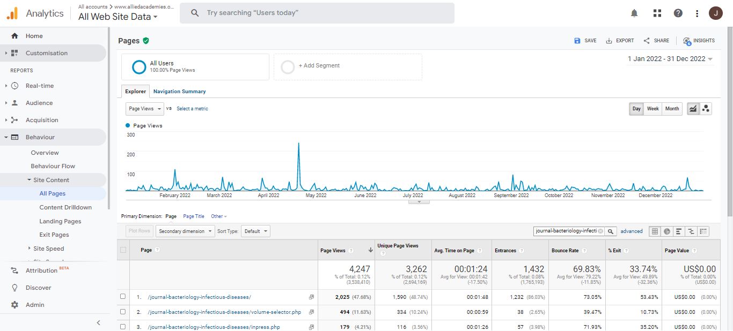Click the help question mark icon
This screenshot has width=733, height=331.
[678, 13]
